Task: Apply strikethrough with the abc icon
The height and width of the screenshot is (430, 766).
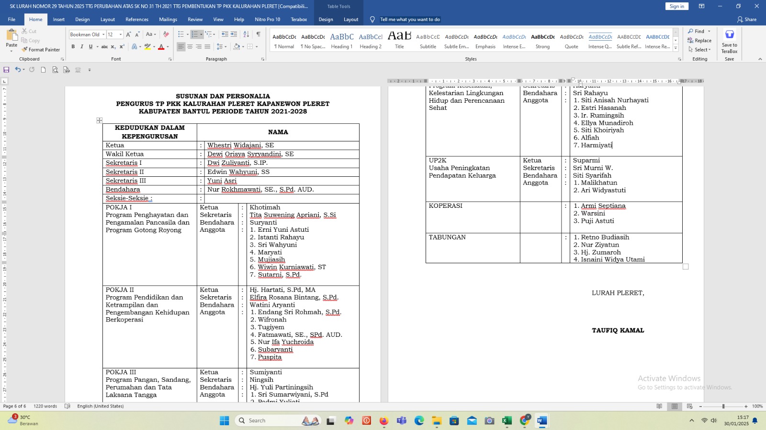Action: tap(104, 47)
